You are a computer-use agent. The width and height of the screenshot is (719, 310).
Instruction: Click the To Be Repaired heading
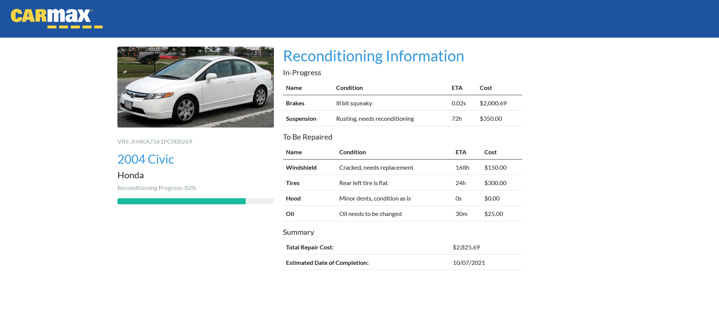[307, 137]
